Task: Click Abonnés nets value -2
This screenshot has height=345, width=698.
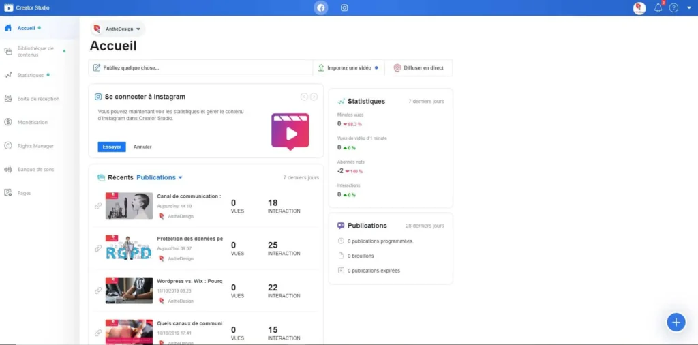Action: pyautogui.click(x=340, y=171)
